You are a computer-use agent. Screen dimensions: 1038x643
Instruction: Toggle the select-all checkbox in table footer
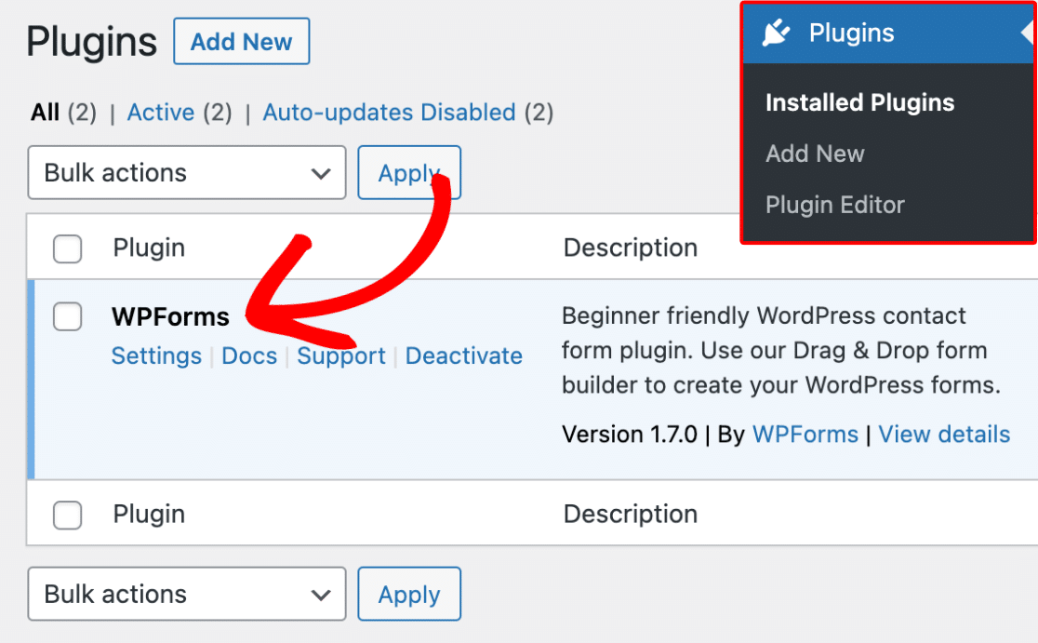pos(68,515)
